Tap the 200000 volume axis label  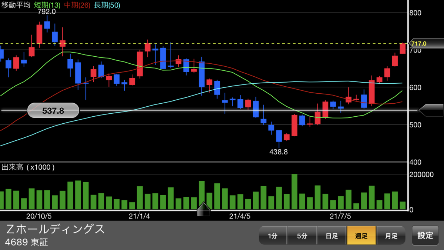coord(421,174)
